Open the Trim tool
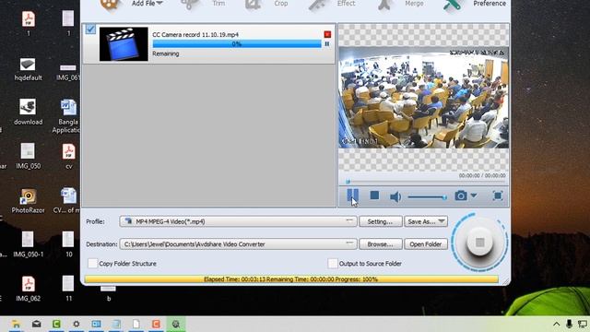The height and width of the screenshot is (332, 590). tap(203, 4)
